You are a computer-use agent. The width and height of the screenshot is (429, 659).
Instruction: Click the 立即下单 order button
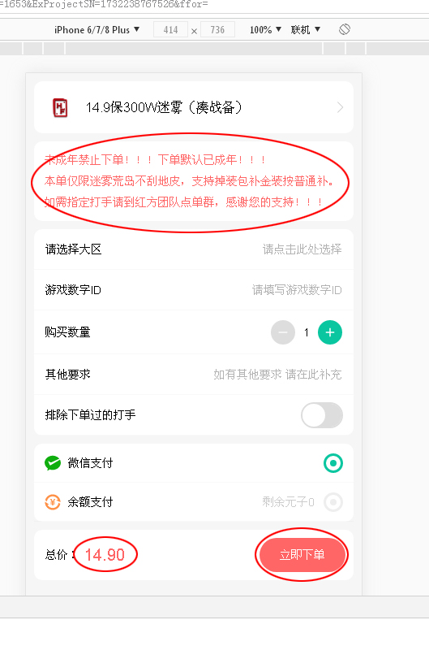coord(302,555)
